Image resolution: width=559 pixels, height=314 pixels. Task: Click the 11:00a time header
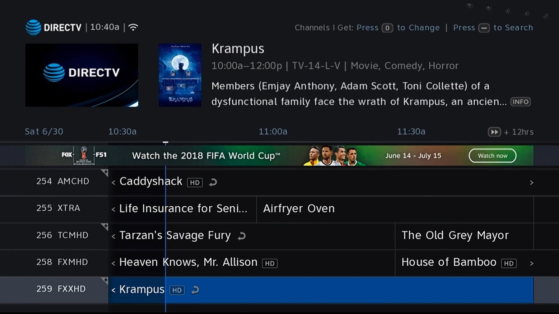point(273,132)
